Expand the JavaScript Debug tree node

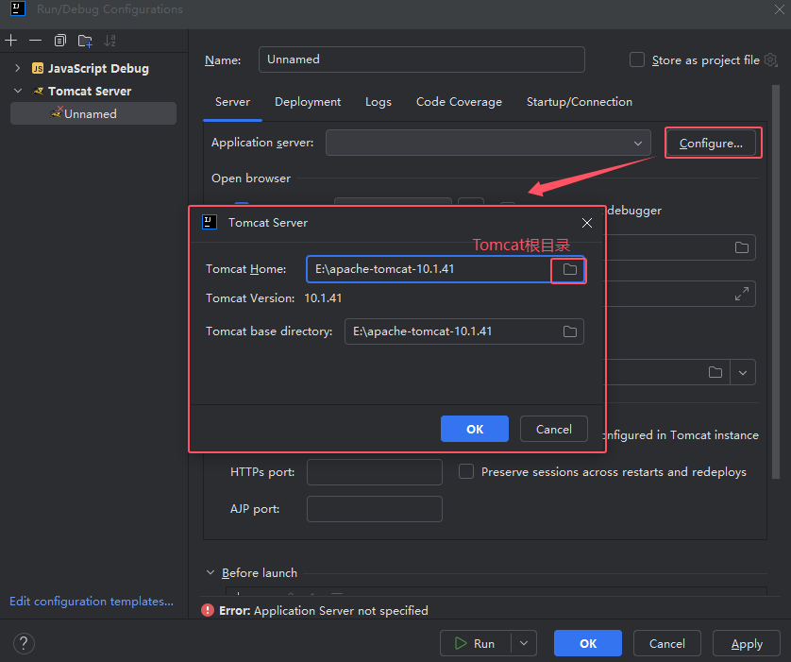[18, 68]
